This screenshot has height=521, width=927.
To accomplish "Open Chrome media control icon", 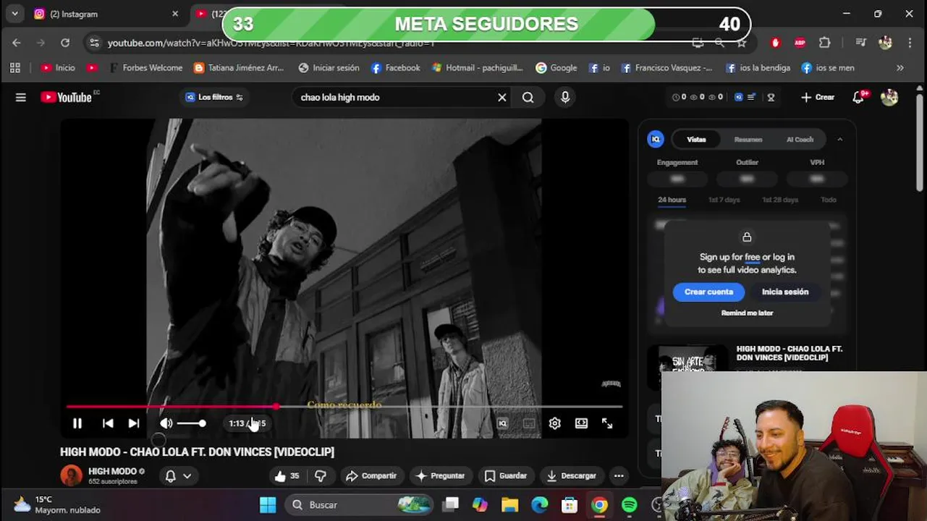I will pos(860,43).
